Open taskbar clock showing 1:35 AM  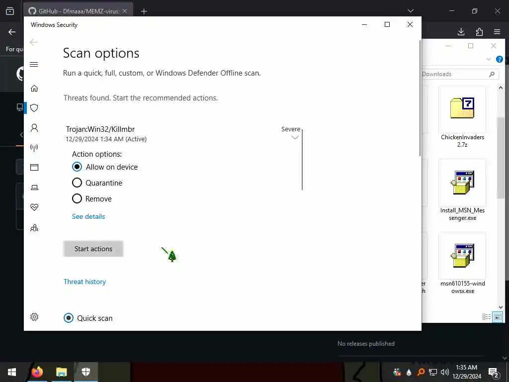[x=466, y=372]
